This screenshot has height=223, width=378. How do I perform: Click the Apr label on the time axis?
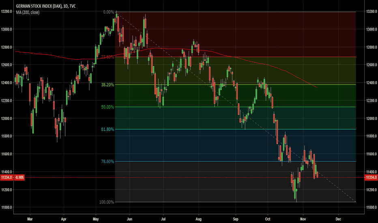pos(64,219)
